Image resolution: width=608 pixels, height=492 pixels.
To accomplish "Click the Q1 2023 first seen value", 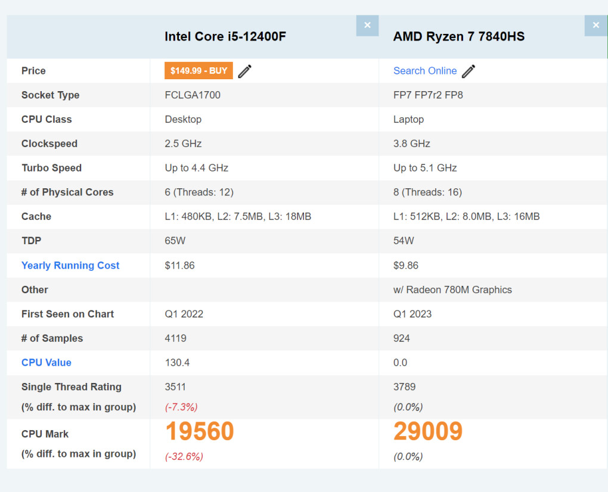I will pos(412,314).
